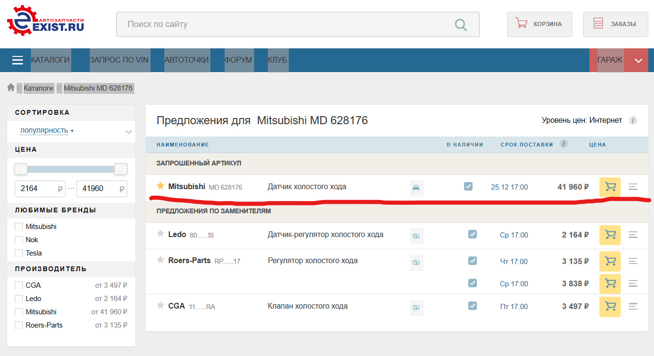
Task: Filter by manufacturer Ledo
Action: [x=19, y=299]
